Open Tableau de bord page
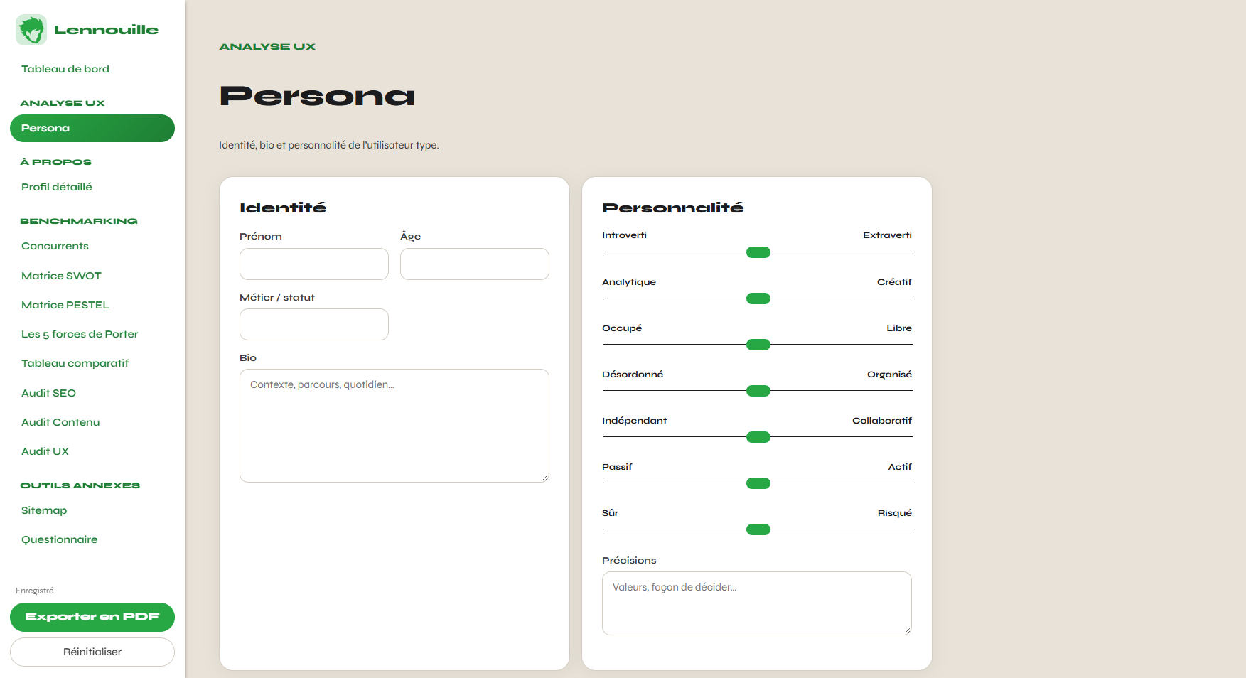 (65, 69)
